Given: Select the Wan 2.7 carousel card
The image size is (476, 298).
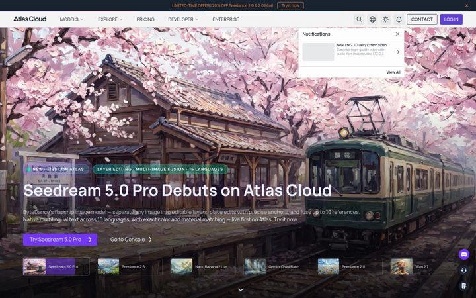Looking at the screenshot, I should 424,266.
